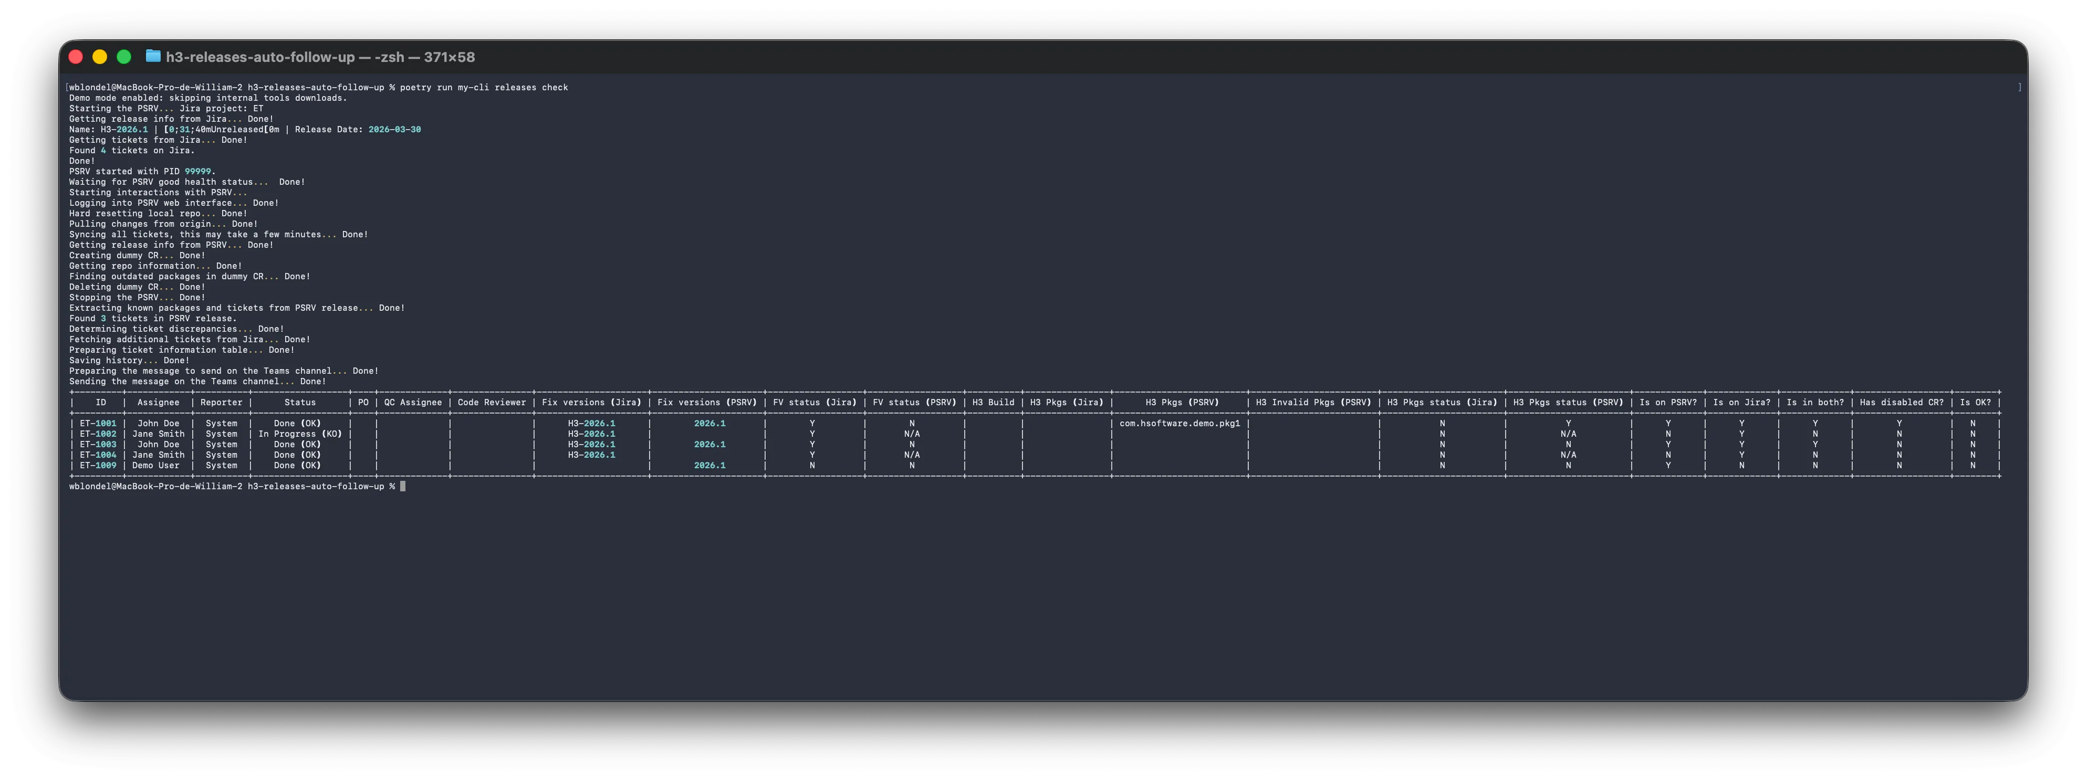2087x779 pixels.
Task: Click the 'H3 Invalid Pkgs (PSRV)' column header
Action: [1313, 403]
